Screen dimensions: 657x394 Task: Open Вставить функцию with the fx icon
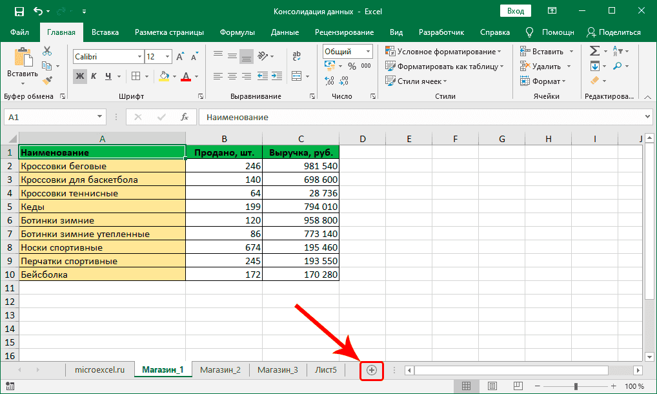pyautogui.click(x=185, y=117)
